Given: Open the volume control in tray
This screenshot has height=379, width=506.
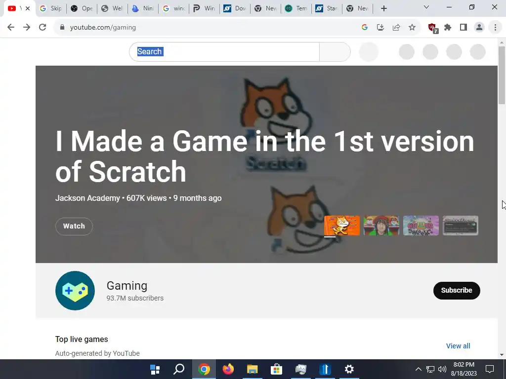Looking at the screenshot, I should 442,369.
